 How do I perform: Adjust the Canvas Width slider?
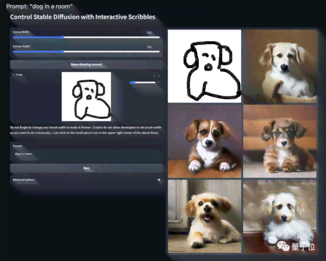[86, 37]
